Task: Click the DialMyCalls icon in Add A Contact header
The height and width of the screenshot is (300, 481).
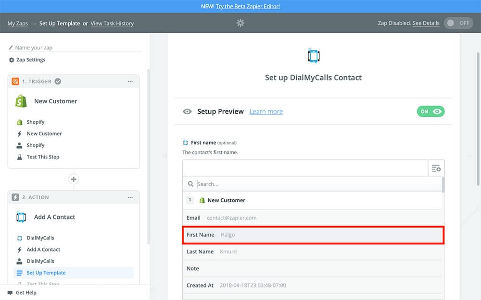Action: pos(21,217)
